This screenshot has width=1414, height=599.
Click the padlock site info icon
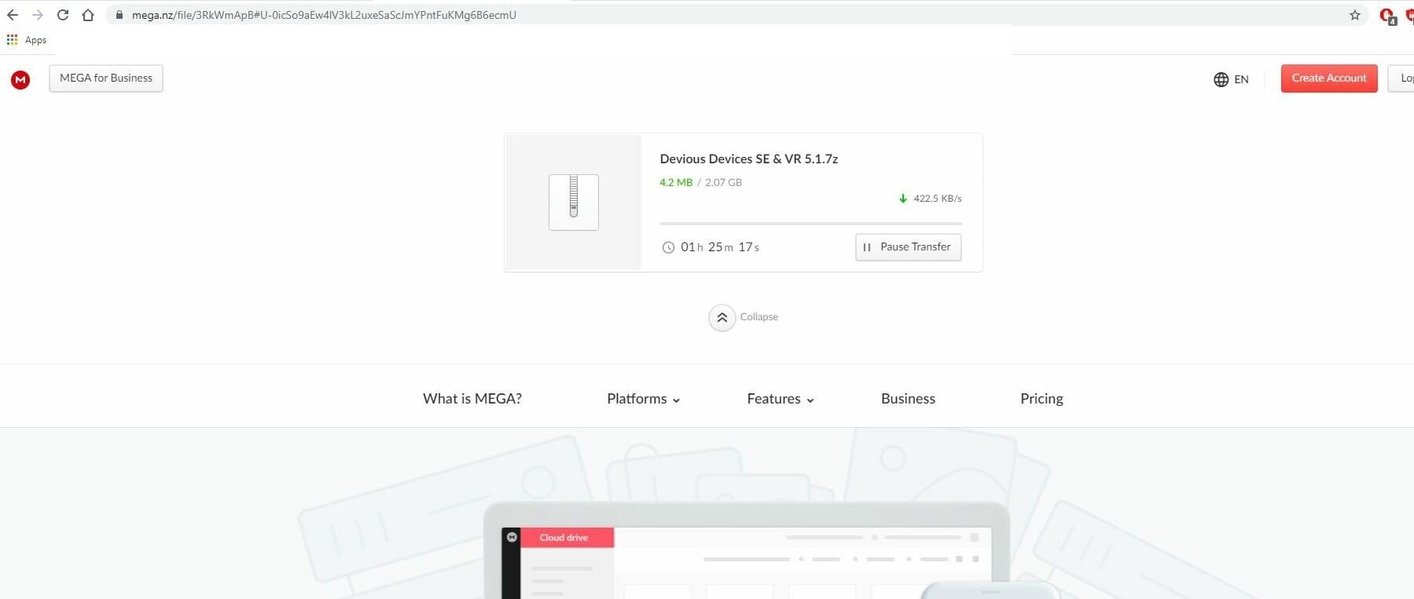[119, 15]
